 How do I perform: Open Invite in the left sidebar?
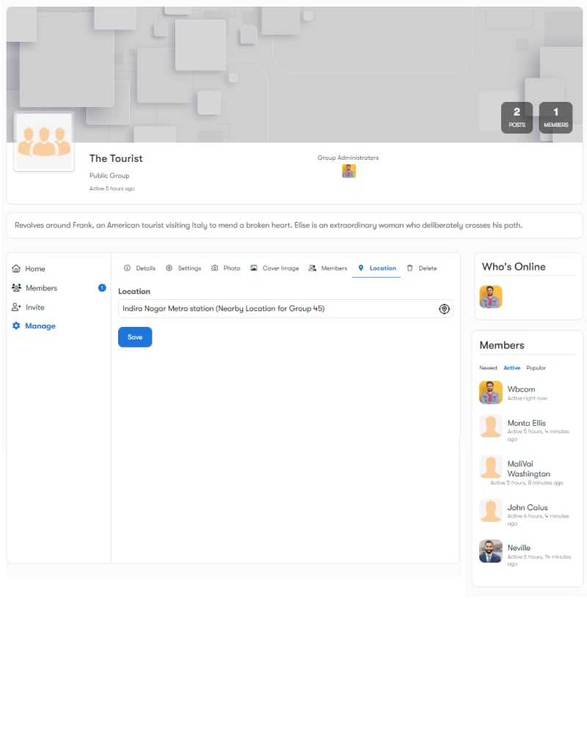34,307
